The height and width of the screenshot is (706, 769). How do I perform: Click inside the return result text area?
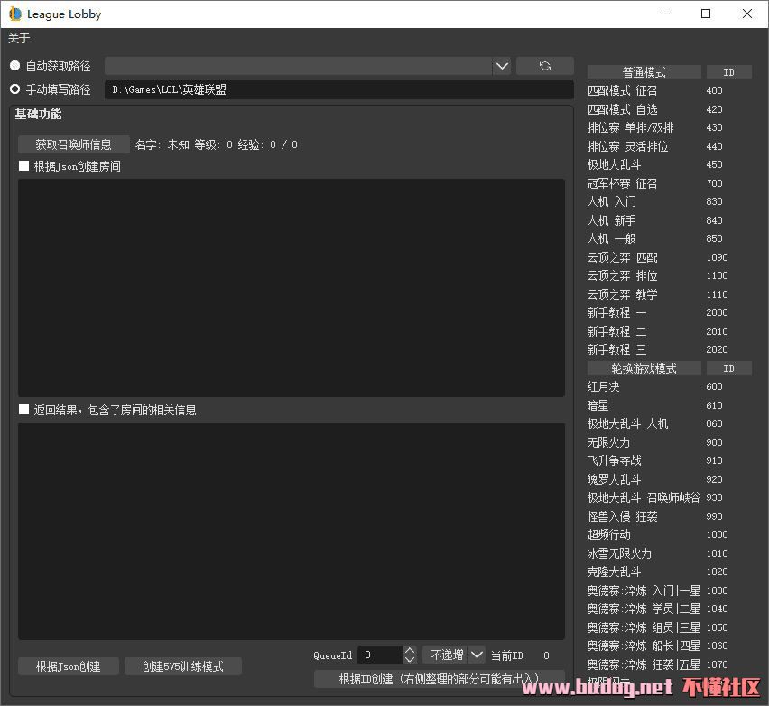click(292, 531)
